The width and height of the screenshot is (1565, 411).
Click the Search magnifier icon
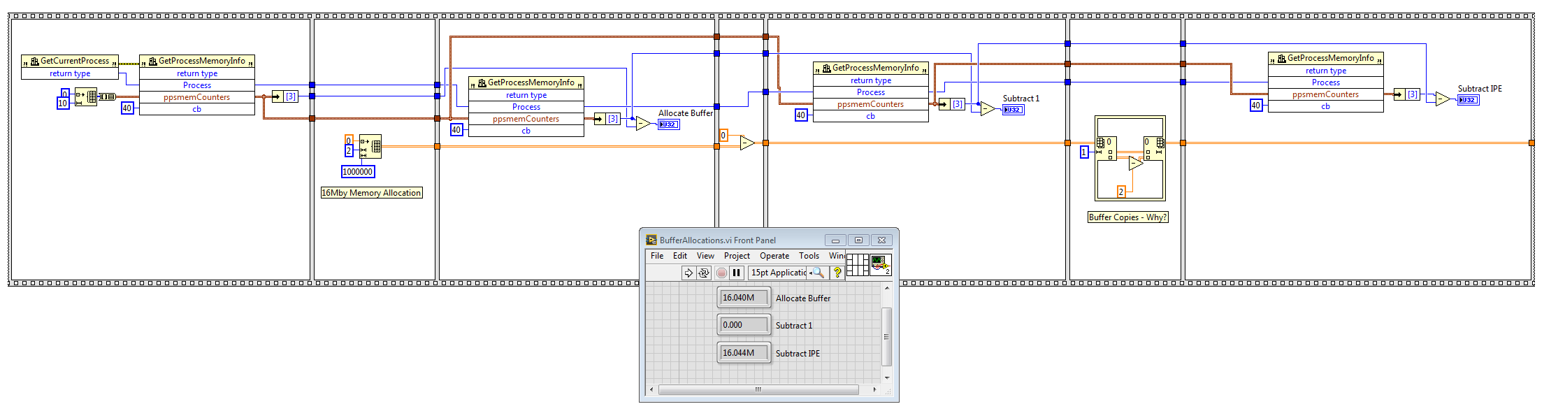point(818,273)
